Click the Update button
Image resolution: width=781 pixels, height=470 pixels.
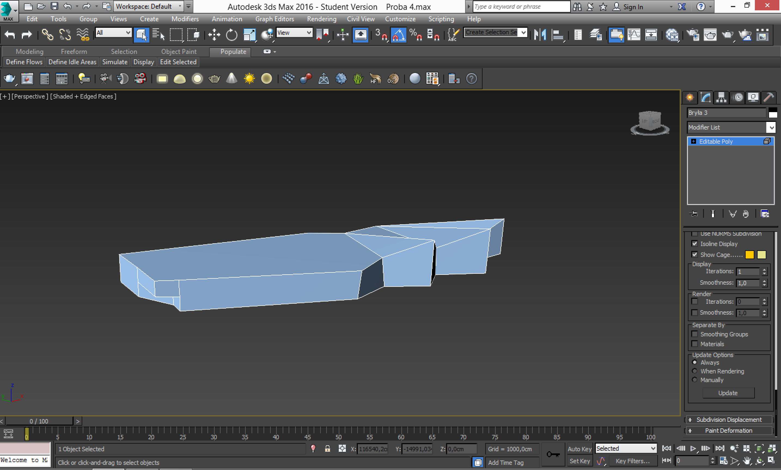coord(728,393)
